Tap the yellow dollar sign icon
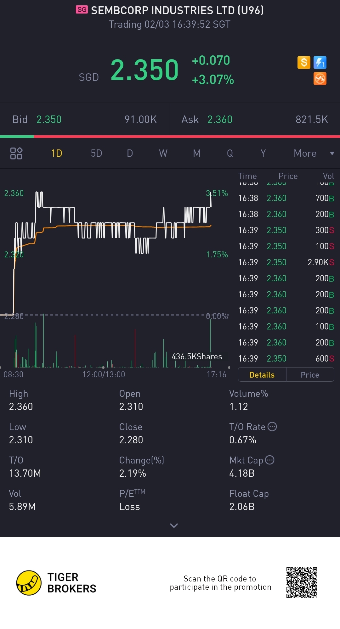Viewport: 340px width, 629px height. [x=304, y=62]
